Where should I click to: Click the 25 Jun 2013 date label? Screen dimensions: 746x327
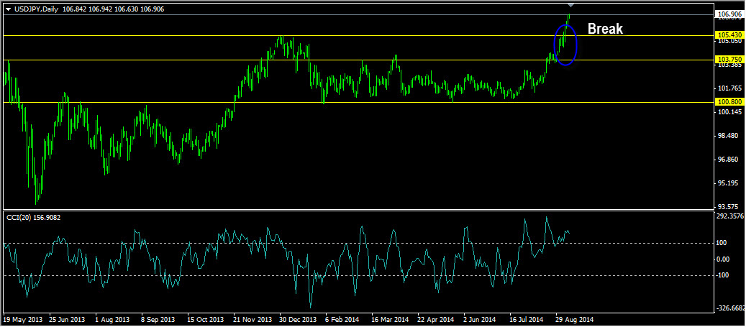coord(67,319)
